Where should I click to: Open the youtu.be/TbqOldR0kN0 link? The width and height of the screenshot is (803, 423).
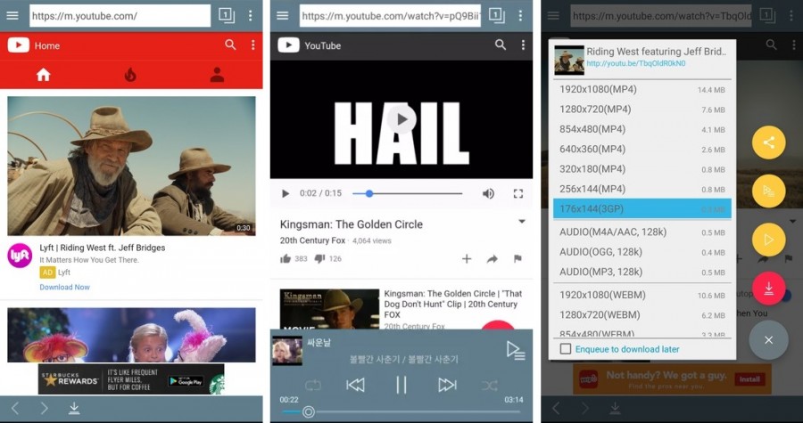(635, 63)
